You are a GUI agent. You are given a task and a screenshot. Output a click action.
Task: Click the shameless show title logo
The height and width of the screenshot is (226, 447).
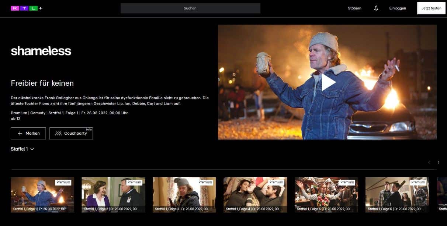click(x=41, y=51)
